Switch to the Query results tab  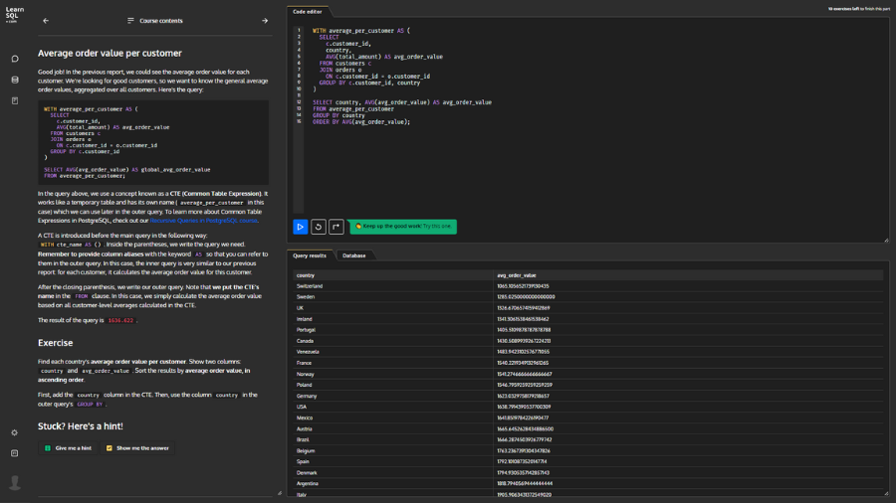pyautogui.click(x=310, y=255)
